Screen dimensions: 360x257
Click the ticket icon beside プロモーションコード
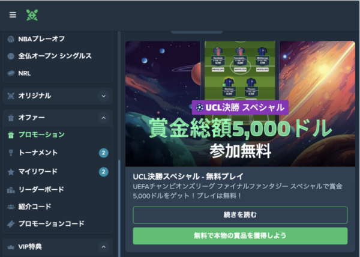(x=11, y=224)
